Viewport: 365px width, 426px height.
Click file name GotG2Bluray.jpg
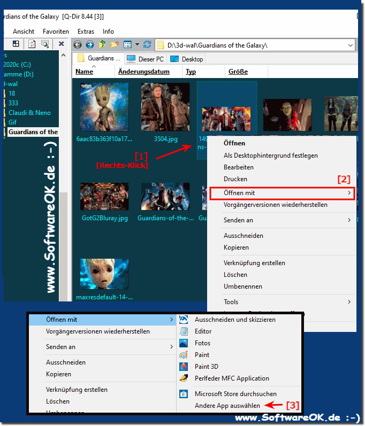point(105,218)
